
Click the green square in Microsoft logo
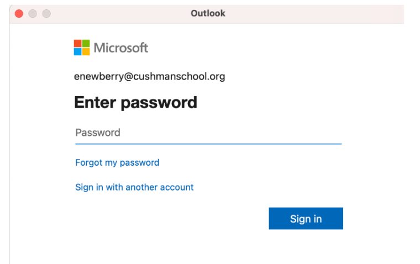[x=86, y=44]
